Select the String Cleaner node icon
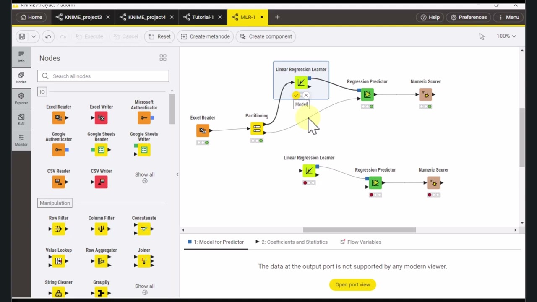Image resolution: width=537 pixels, height=302 pixels. [x=59, y=293]
